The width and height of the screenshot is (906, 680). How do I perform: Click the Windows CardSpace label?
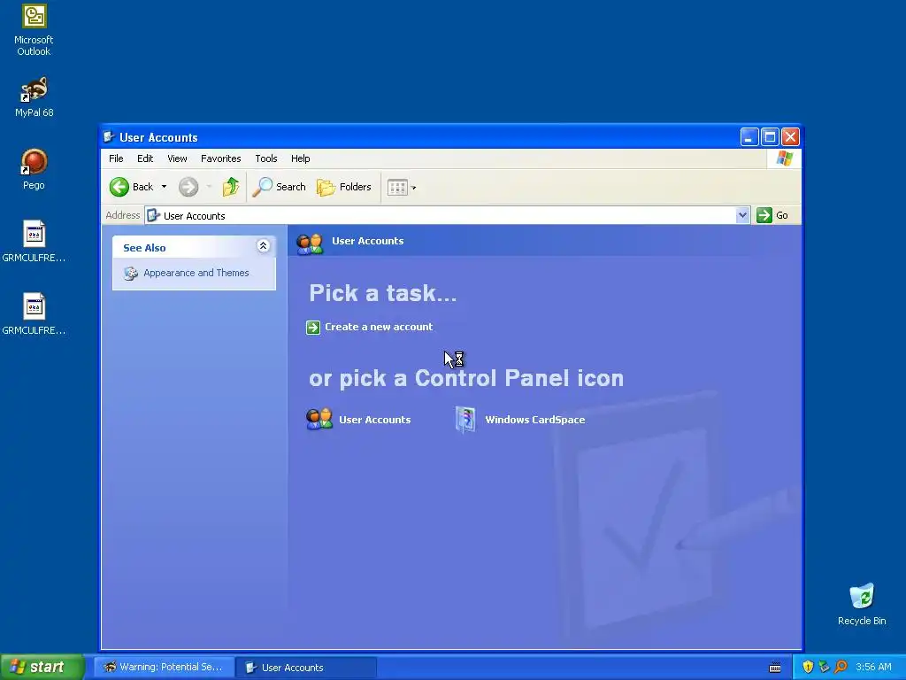(535, 420)
